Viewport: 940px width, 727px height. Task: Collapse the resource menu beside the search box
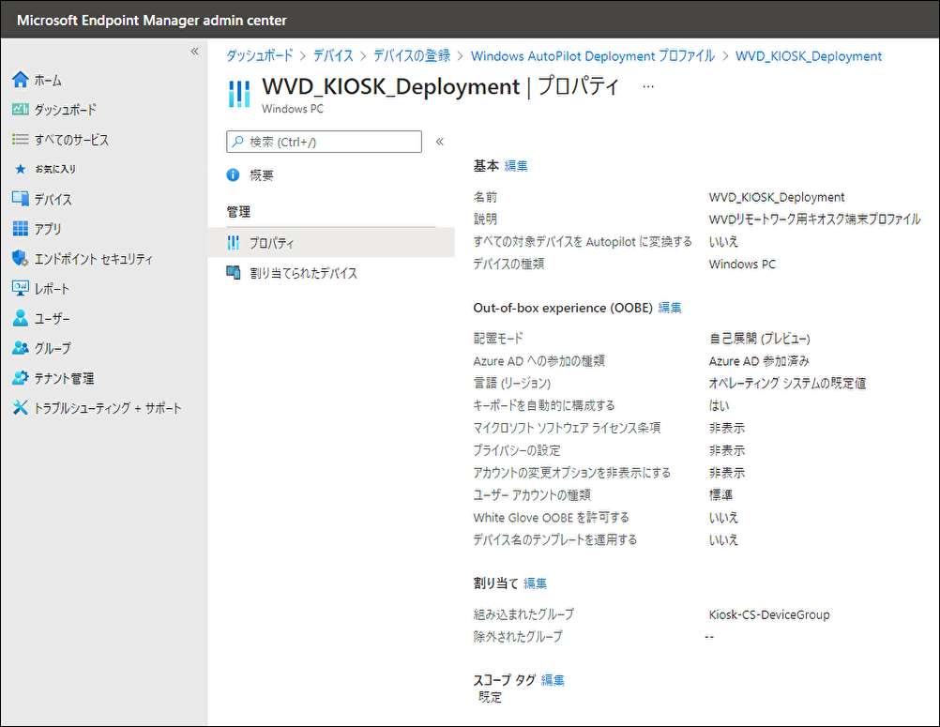(x=439, y=142)
